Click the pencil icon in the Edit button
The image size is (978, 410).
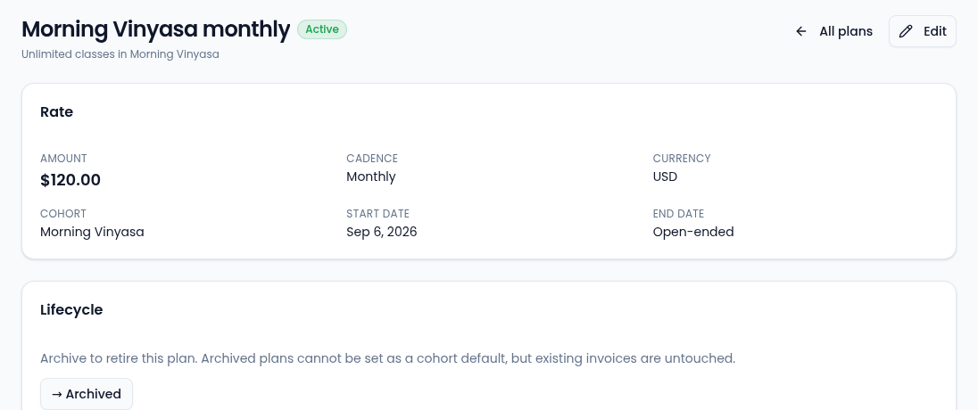[906, 31]
